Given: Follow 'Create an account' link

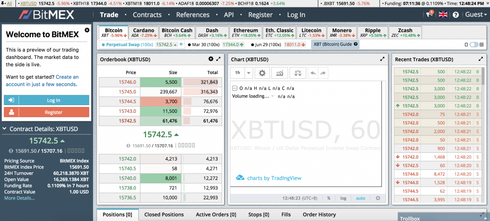Looking at the screenshot, I should (x=42, y=80).
